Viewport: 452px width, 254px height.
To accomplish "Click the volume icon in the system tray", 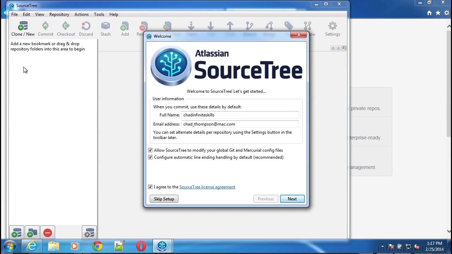I will pyautogui.click(x=416, y=247).
